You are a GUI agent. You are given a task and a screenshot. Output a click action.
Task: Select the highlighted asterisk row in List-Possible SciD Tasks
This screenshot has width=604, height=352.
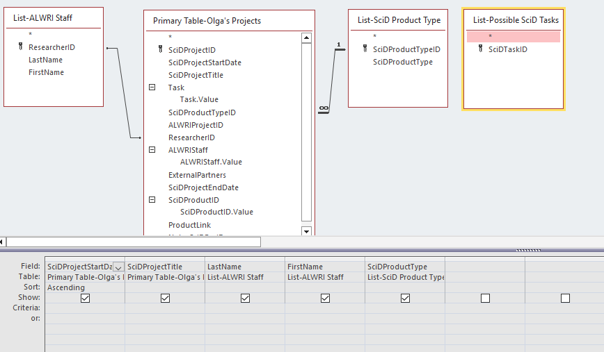pyautogui.click(x=514, y=36)
